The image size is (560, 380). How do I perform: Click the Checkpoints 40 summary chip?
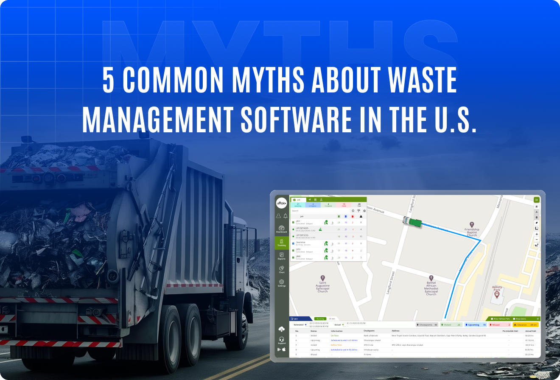(427, 325)
